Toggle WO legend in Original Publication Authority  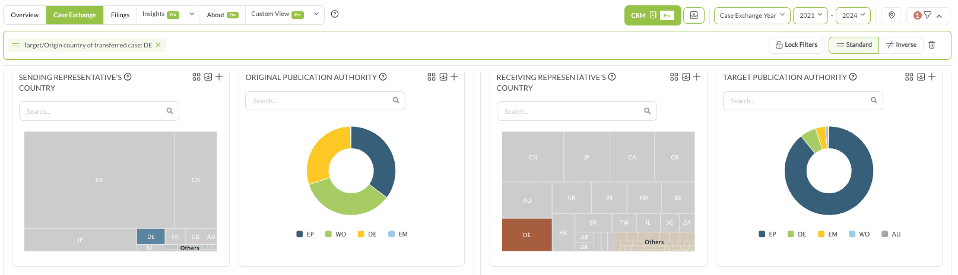335,234
